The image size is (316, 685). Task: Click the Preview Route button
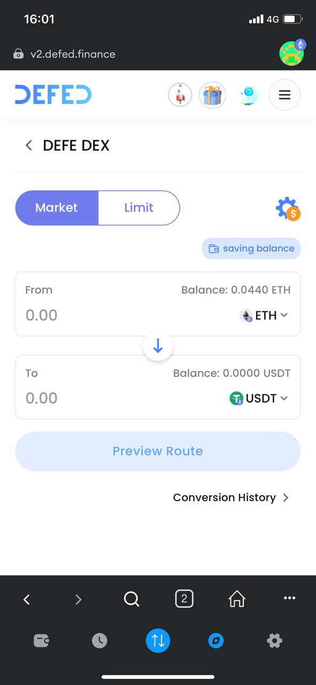point(158,451)
